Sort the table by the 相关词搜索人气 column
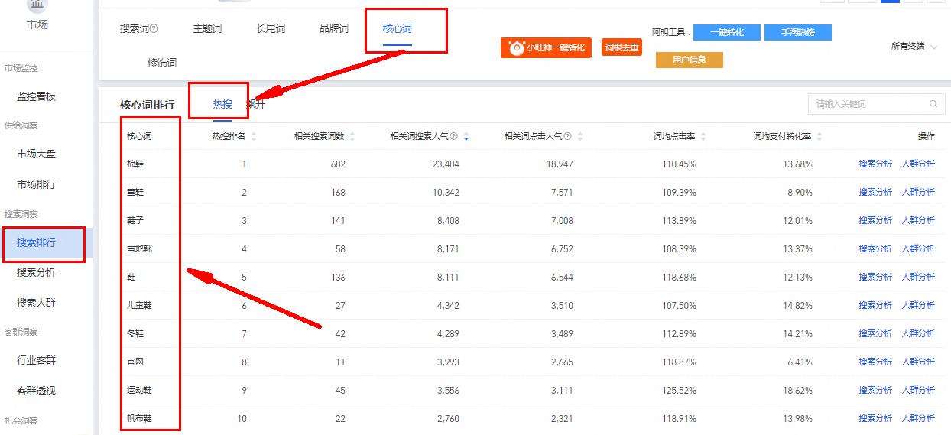Viewport: 951px width, 435px height. click(466, 136)
